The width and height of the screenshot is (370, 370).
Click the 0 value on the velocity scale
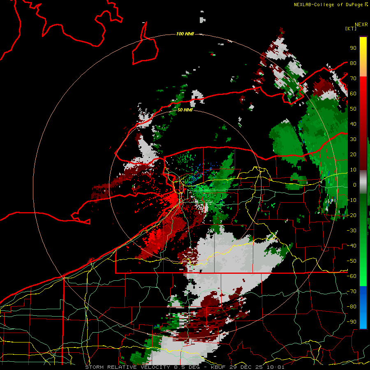tap(355, 185)
